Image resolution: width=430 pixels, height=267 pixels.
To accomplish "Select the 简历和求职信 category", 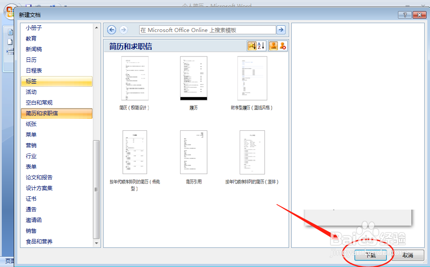I will pos(57,113).
